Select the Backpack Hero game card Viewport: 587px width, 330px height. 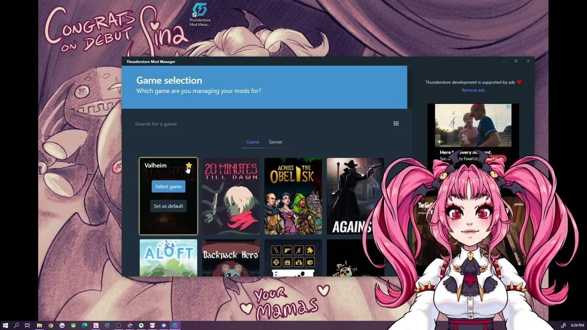click(x=231, y=258)
